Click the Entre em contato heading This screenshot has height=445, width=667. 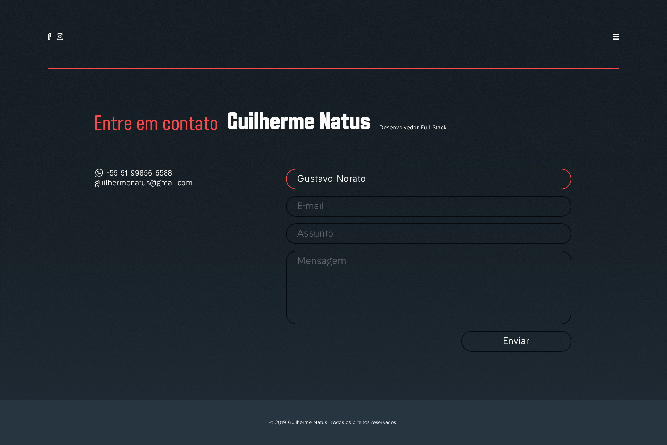156,123
